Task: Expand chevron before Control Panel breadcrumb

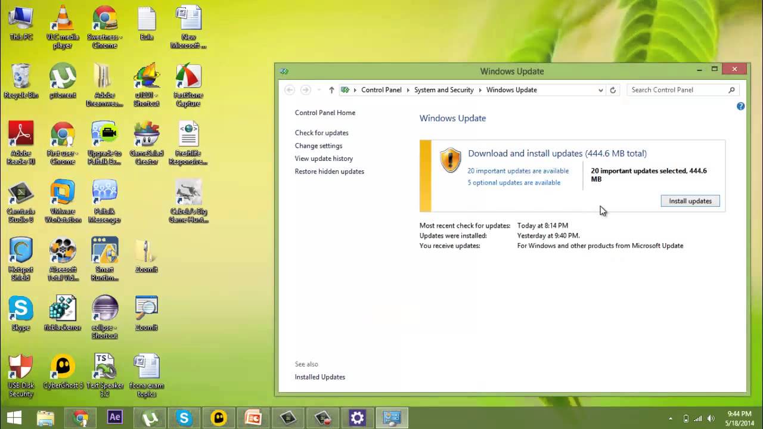Action: coord(355,90)
